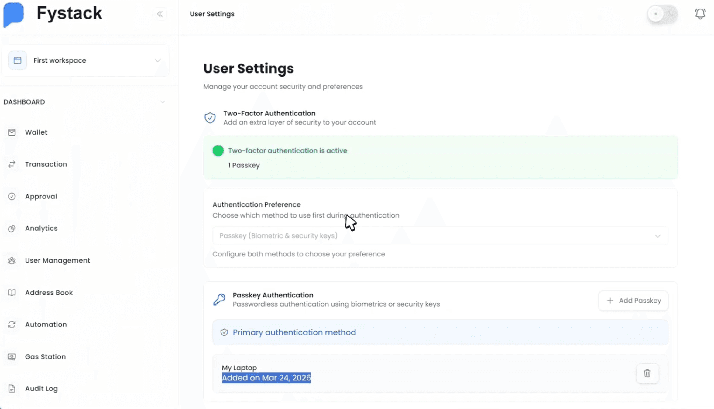This screenshot has height=409, width=714.
Task: Click the Automation sync icon
Action: 12,325
